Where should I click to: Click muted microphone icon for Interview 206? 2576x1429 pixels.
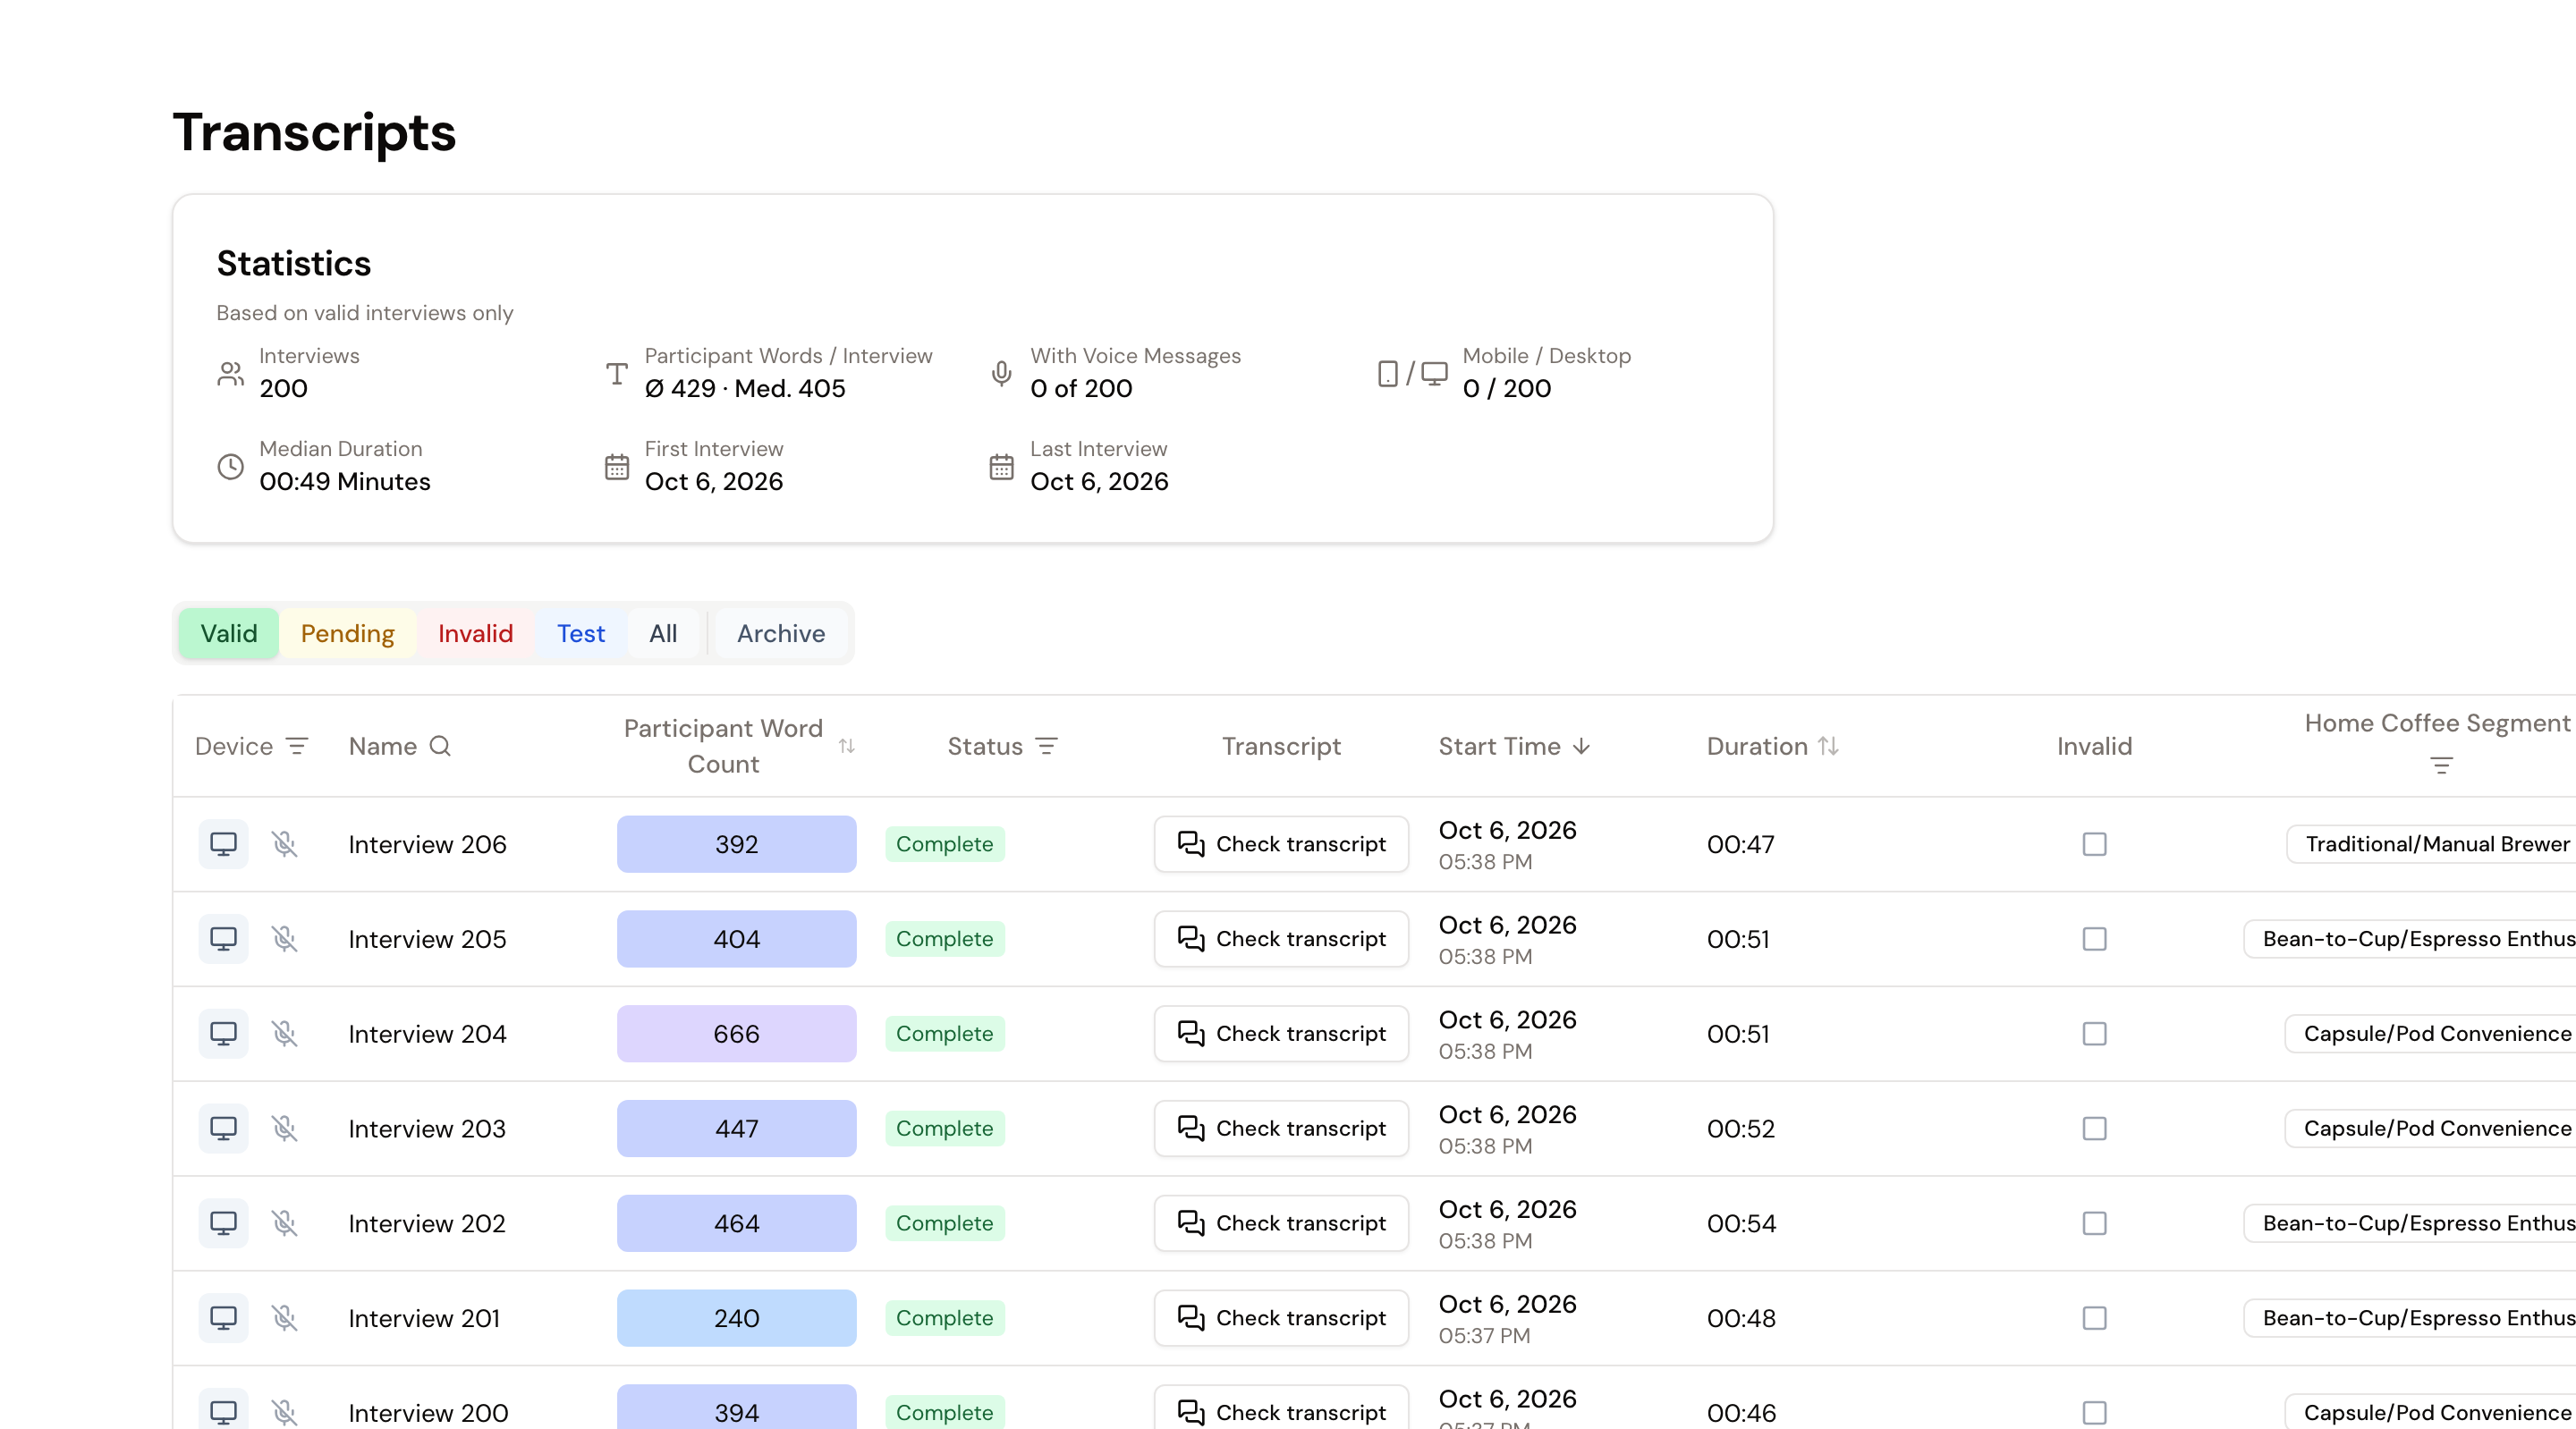285,844
